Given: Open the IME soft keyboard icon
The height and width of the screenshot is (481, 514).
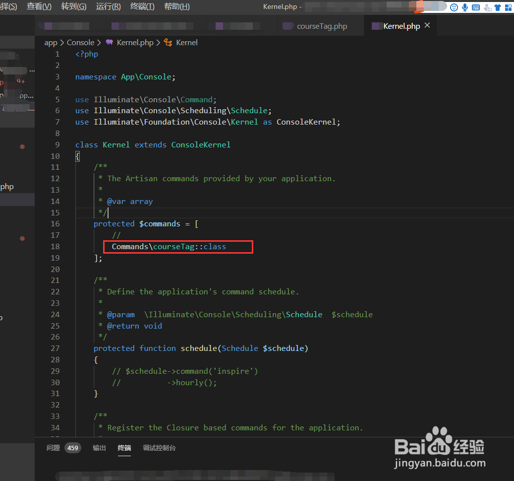Looking at the screenshot, I should click(x=476, y=7).
